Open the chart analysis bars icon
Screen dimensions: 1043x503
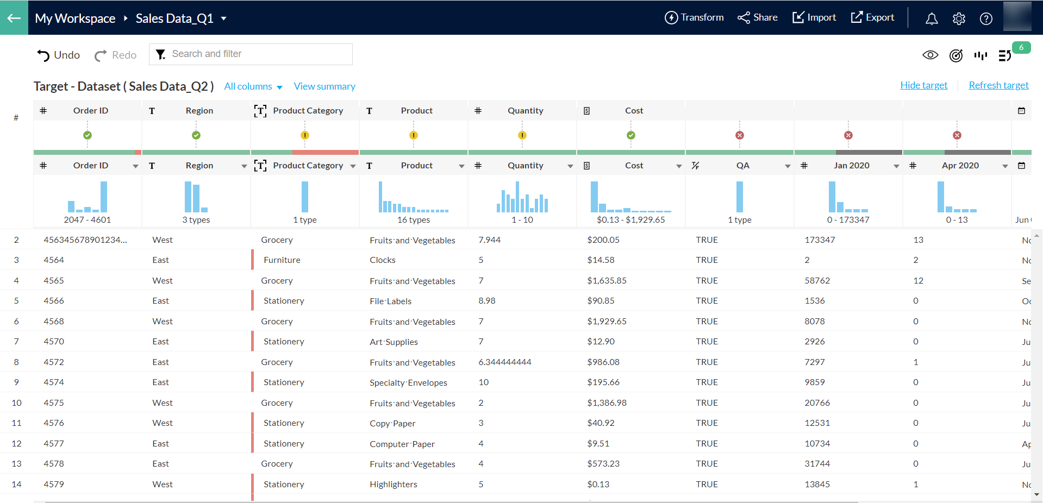pyautogui.click(x=981, y=55)
